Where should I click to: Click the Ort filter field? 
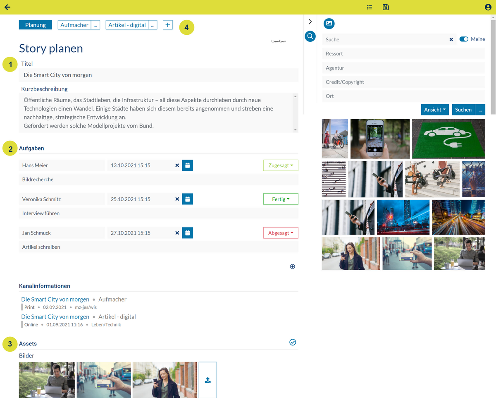pyautogui.click(x=403, y=96)
